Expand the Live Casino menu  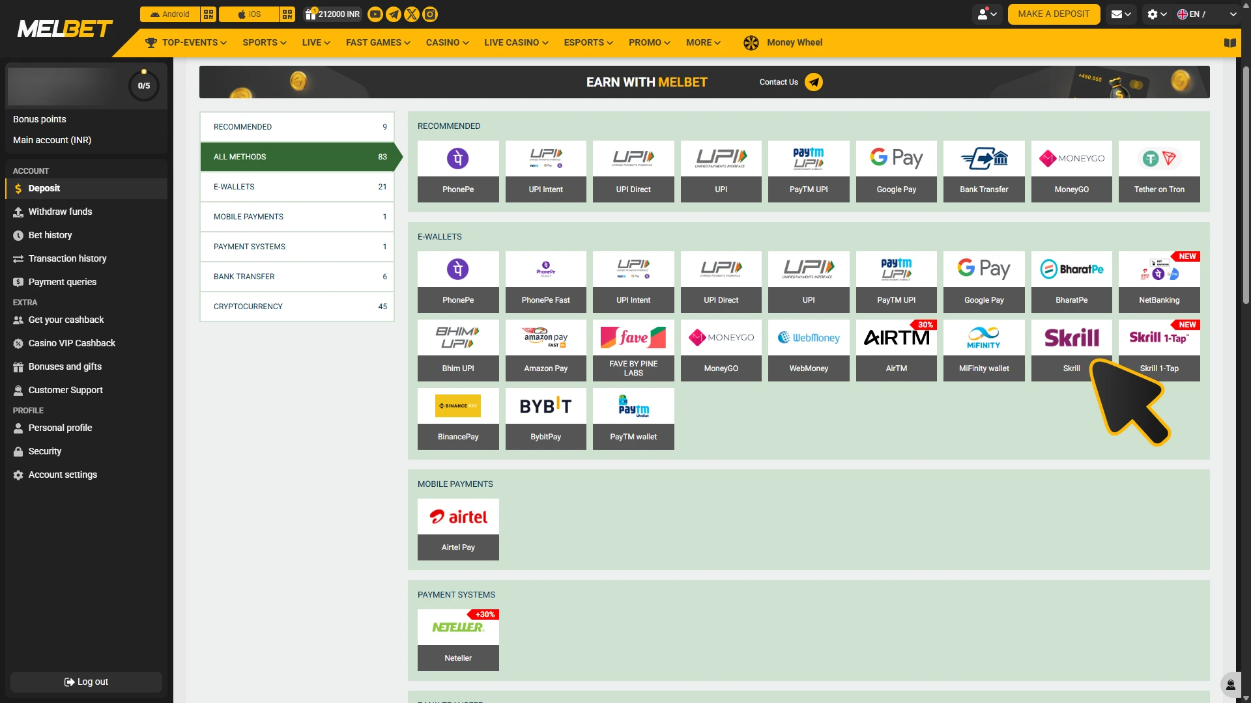tap(516, 43)
